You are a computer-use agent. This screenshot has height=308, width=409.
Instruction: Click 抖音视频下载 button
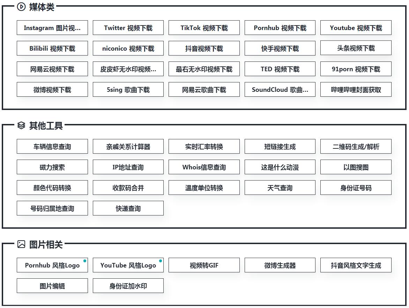point(204,49)
